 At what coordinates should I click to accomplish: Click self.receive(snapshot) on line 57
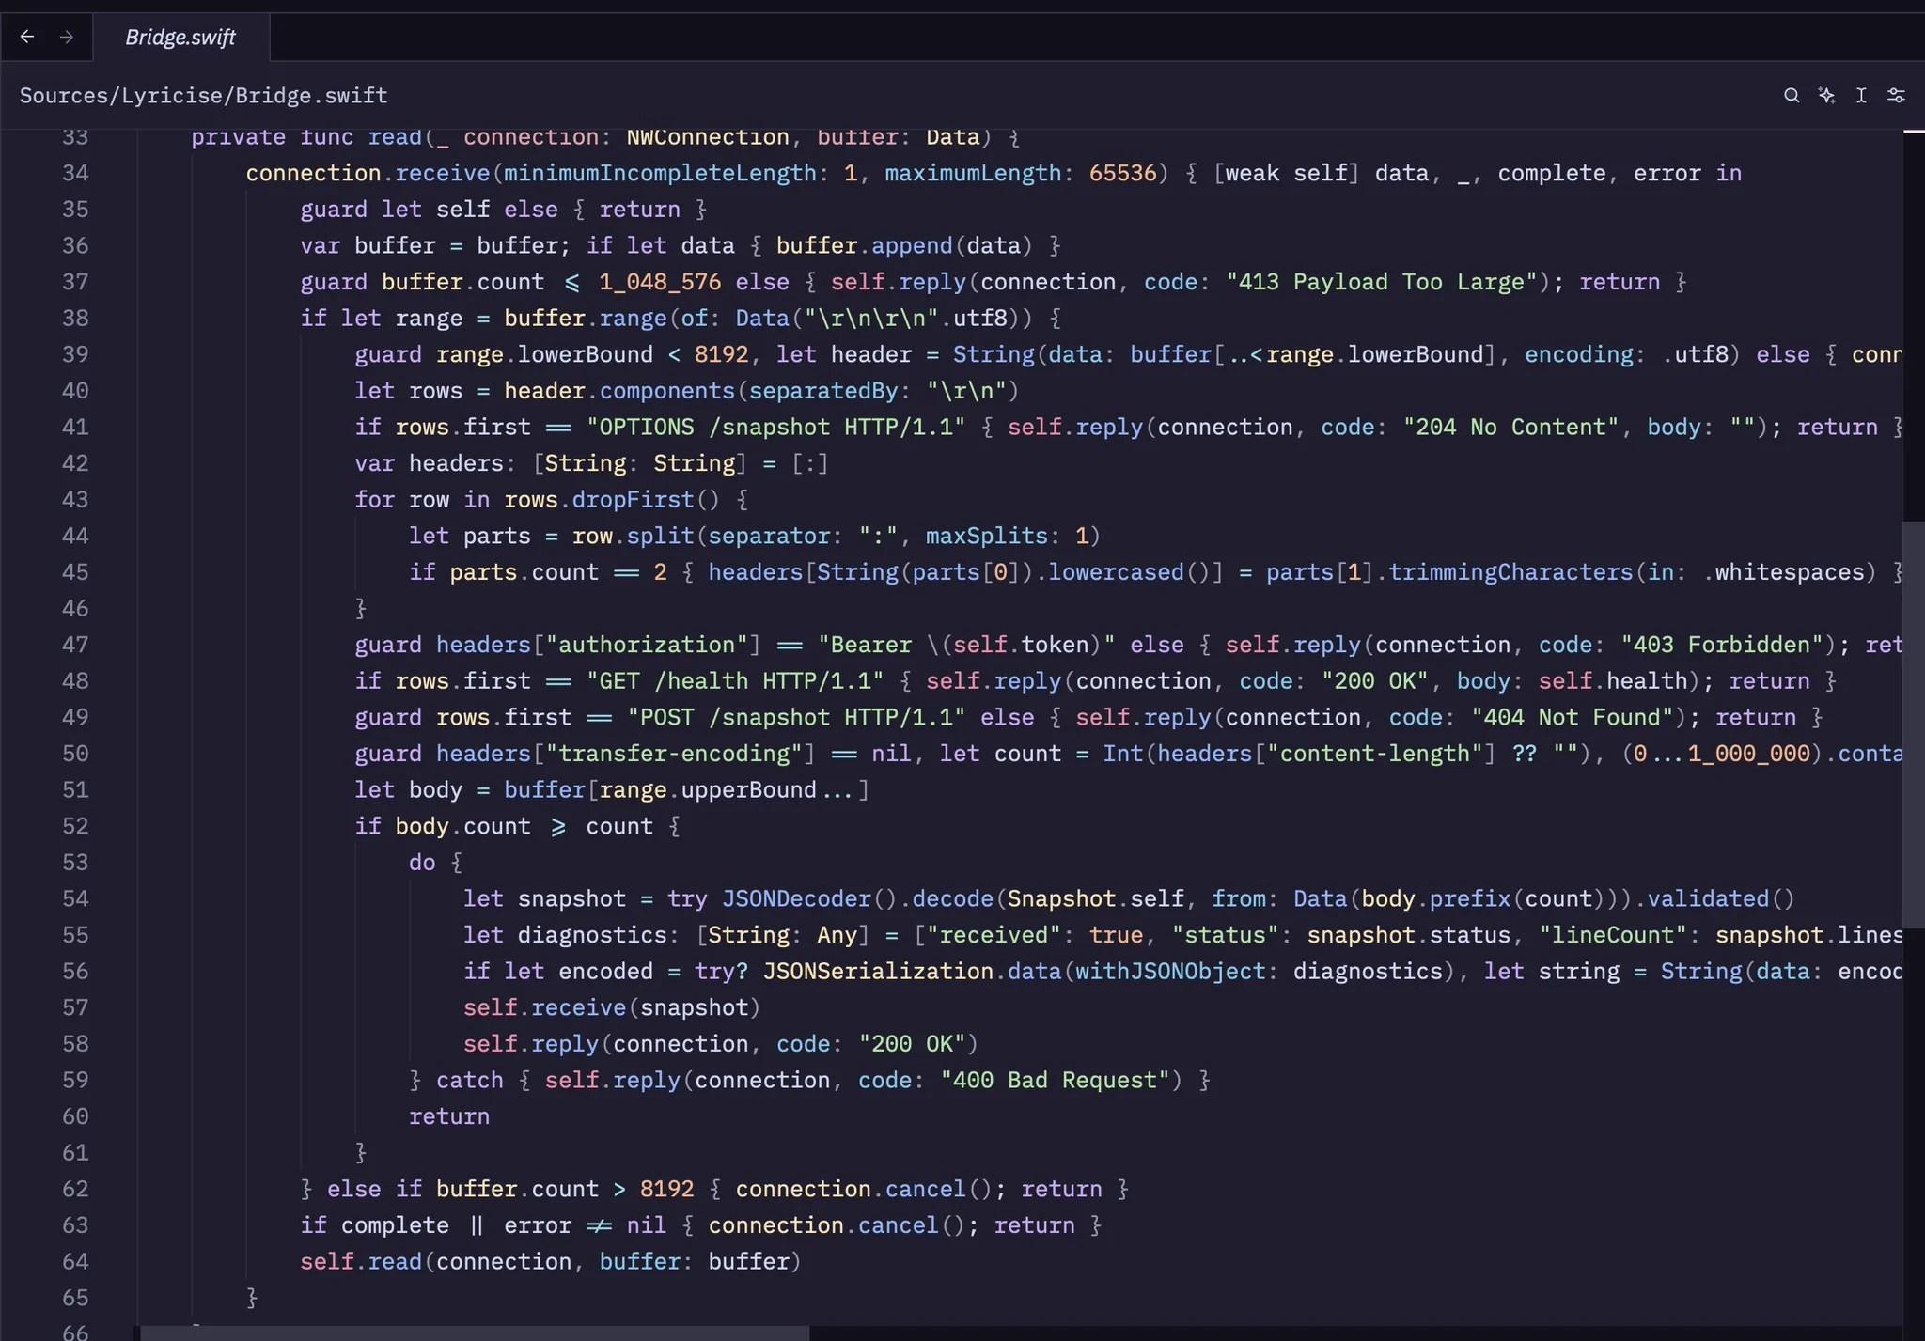click(x=612, y=1007)
